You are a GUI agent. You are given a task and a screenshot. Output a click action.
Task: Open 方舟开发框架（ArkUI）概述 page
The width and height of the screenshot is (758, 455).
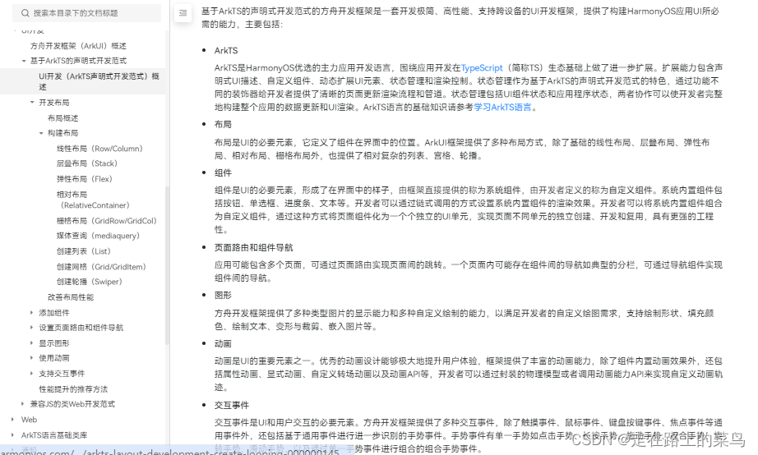[x=78, y=46]
